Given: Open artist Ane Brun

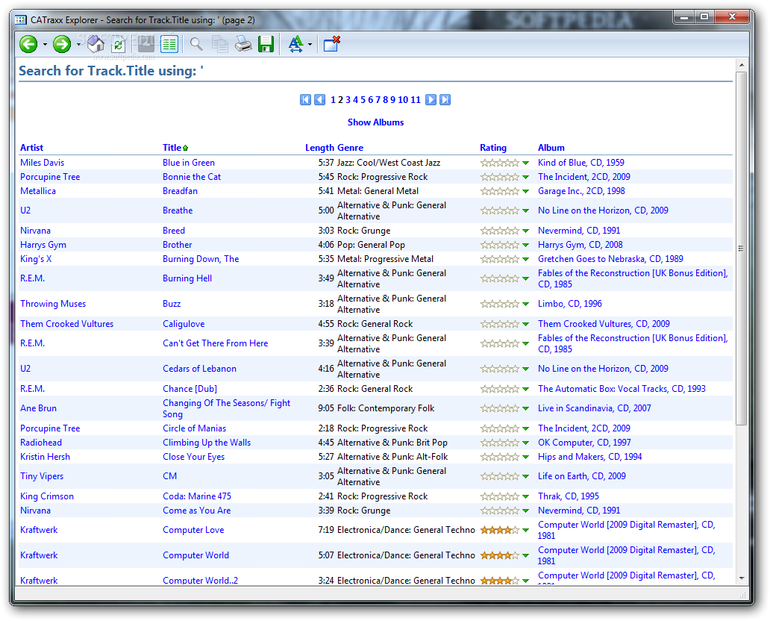Looking at the screenshot, I should click(x=38, y=408).
